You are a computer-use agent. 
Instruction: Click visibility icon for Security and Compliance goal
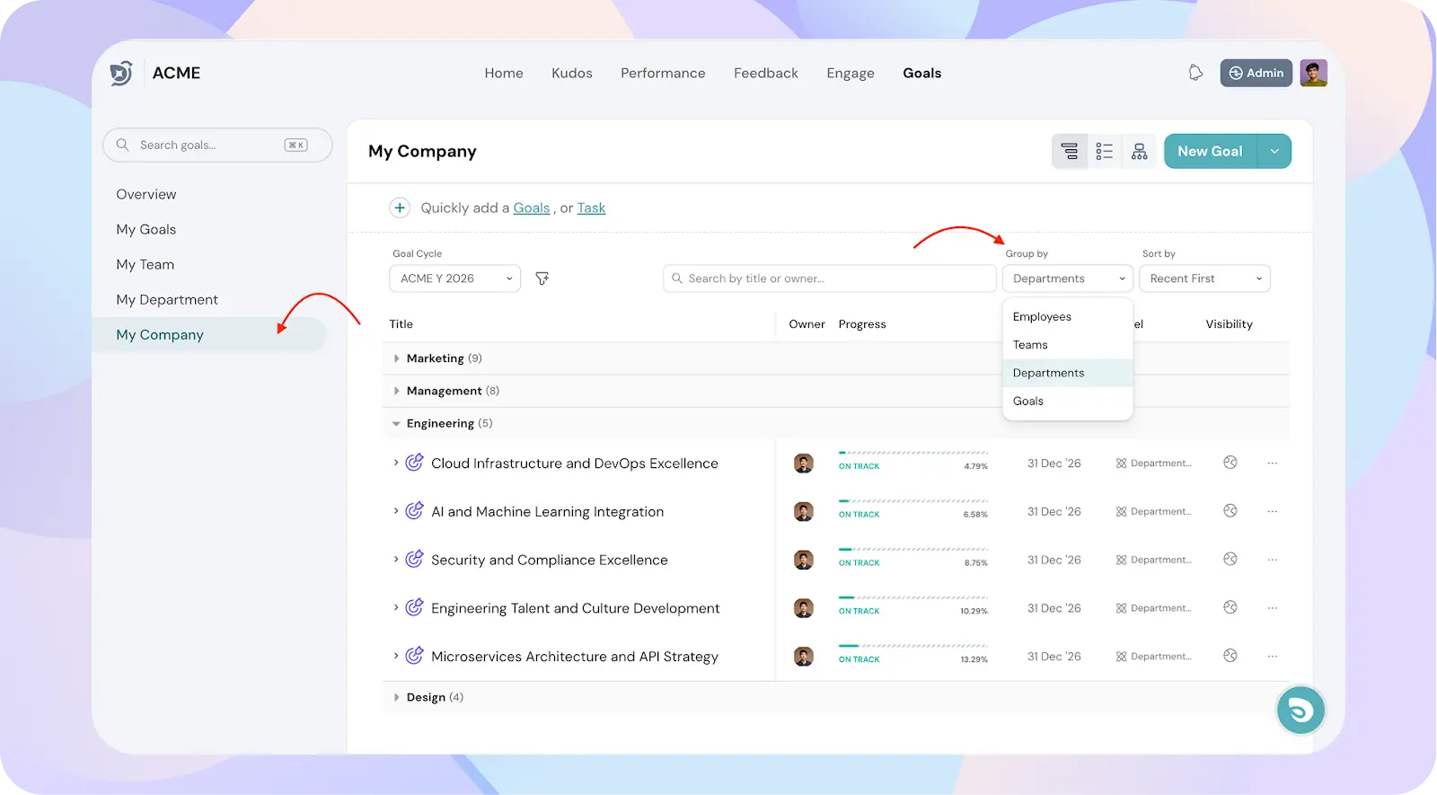tap(1230, 560)
